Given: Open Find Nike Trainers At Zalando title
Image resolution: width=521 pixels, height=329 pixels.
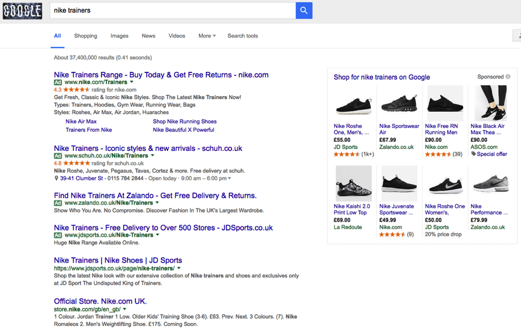Looking at the screenshot, I should 155,196.
